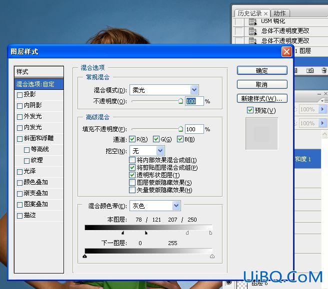The image size is (328, 289).
Task: Click the 确定 button
Action: tap(262, 70)
